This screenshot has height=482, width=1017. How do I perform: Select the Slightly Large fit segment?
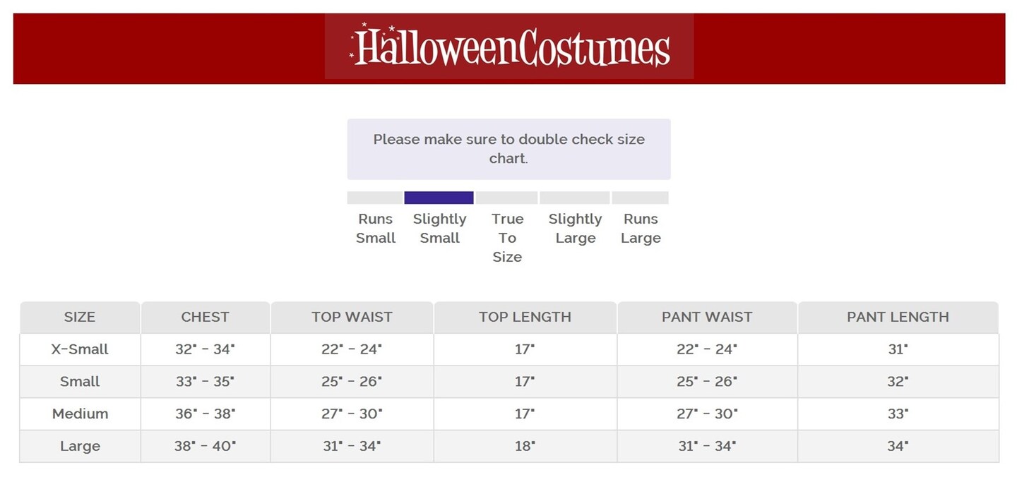pyautogui.click(x=574, y=198)
